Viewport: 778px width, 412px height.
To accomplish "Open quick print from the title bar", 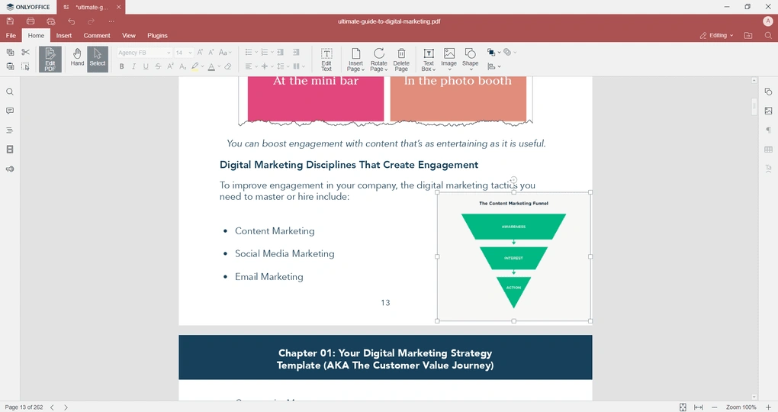I will [x=50, y=21].
